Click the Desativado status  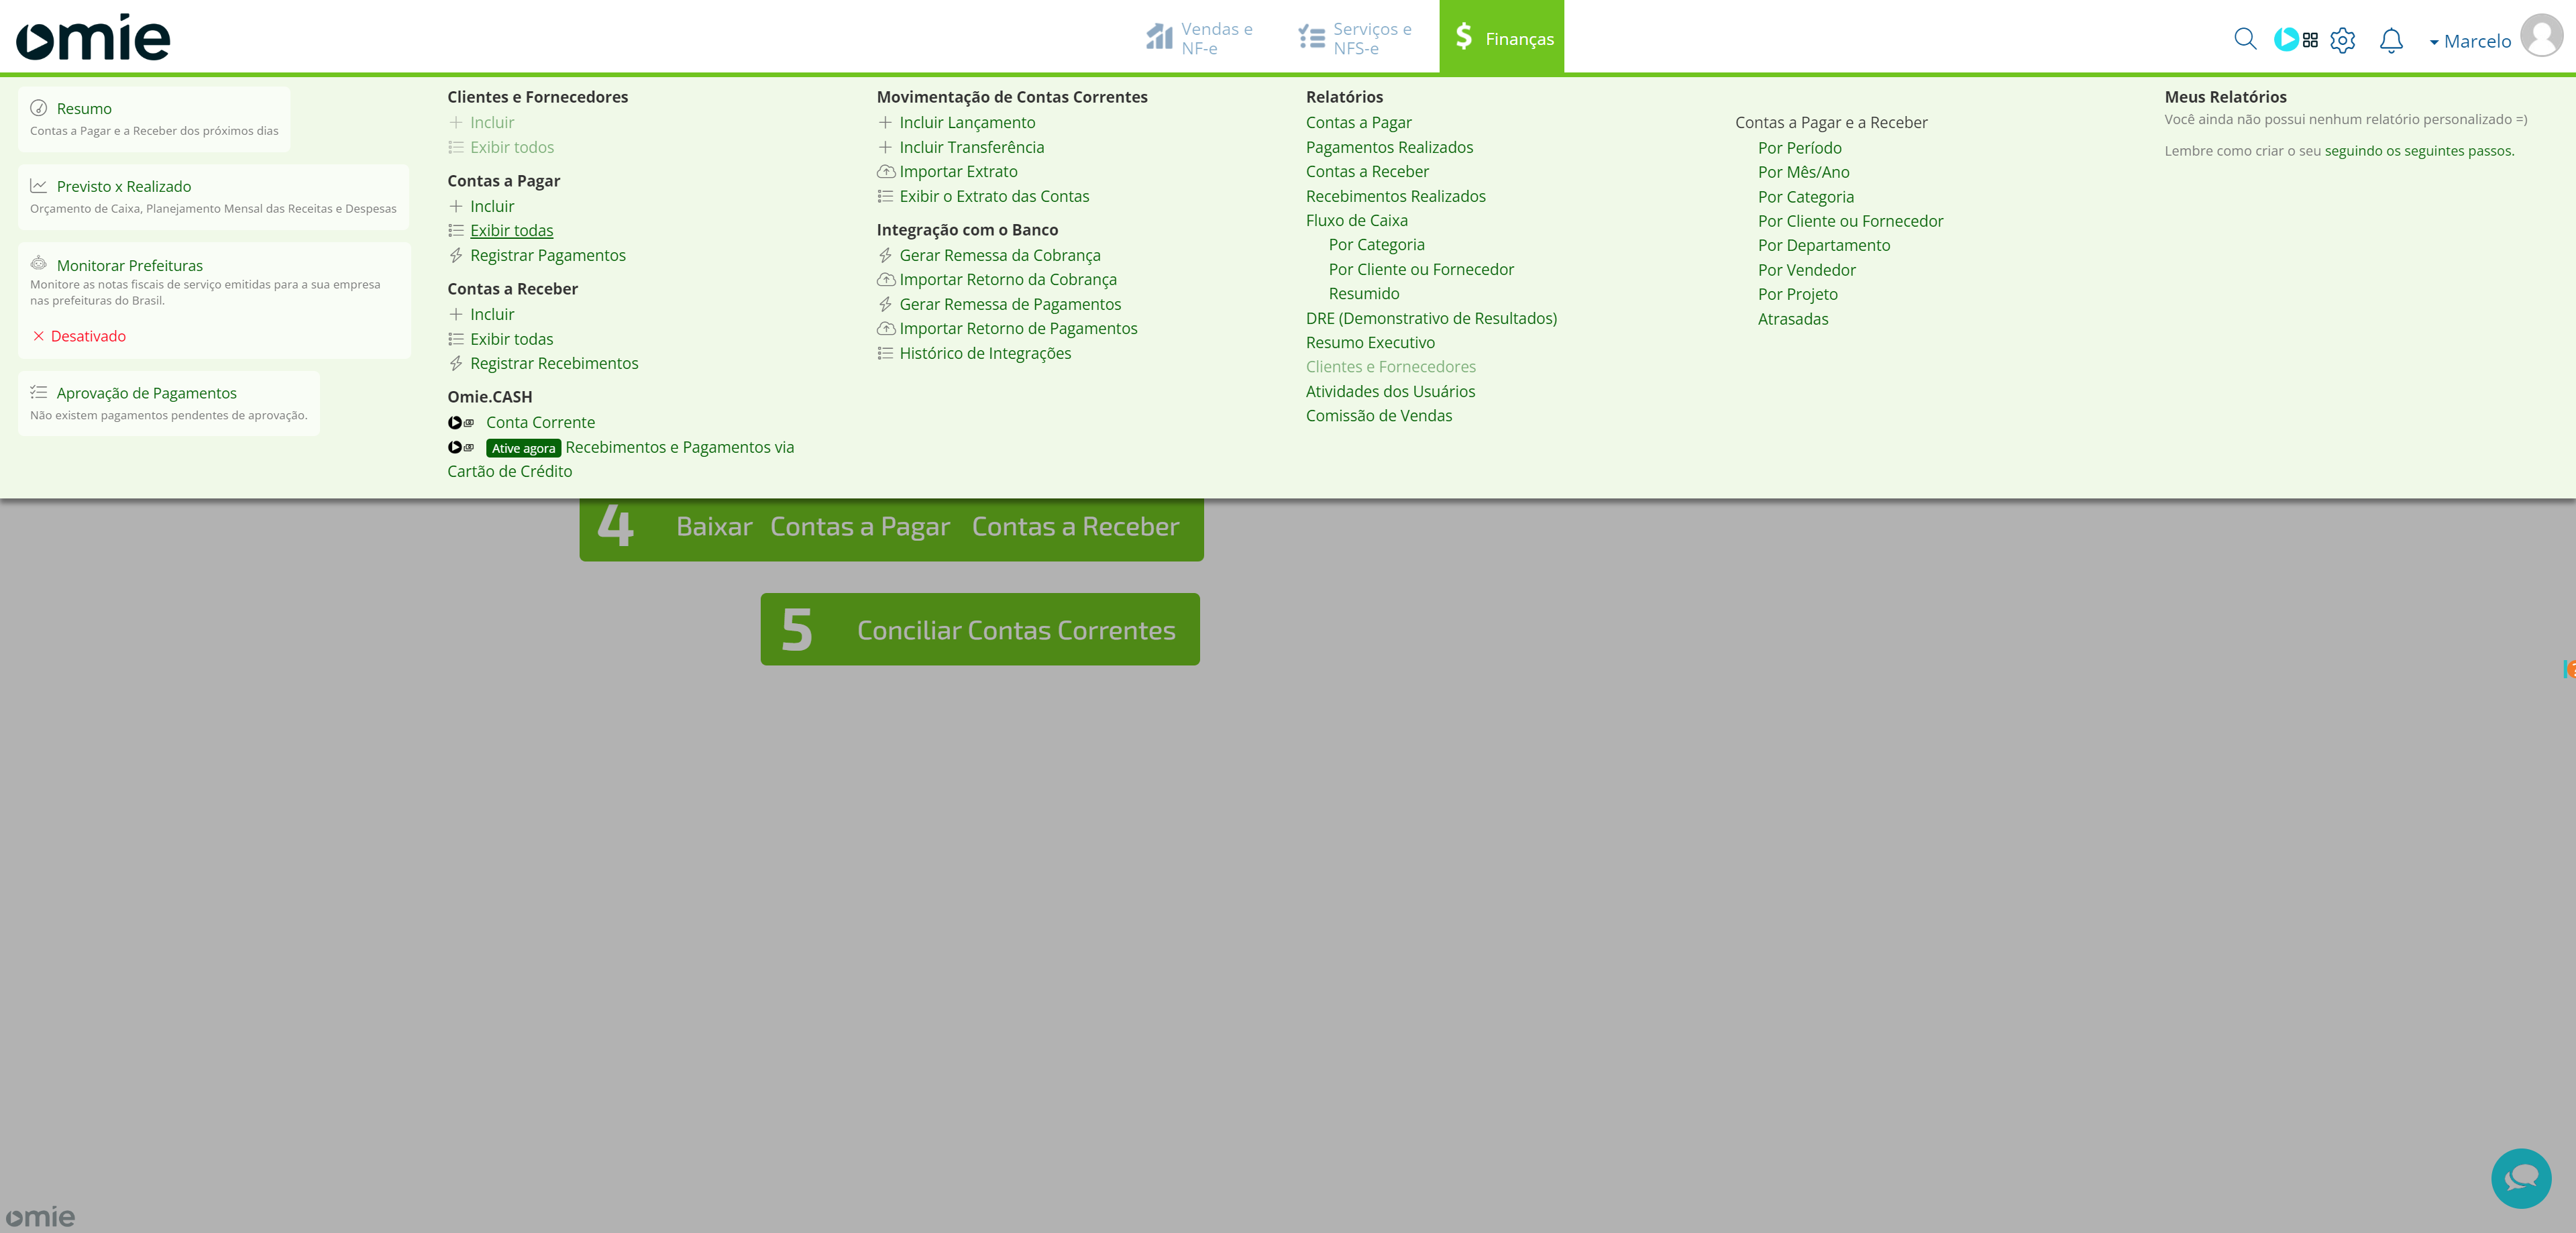click(79, 336)
